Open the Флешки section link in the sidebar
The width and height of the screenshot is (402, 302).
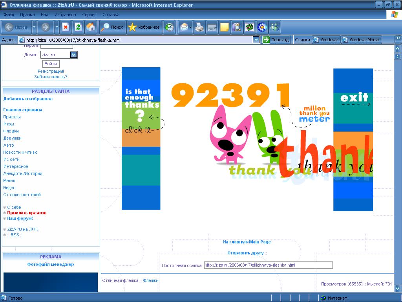[11, 131]
